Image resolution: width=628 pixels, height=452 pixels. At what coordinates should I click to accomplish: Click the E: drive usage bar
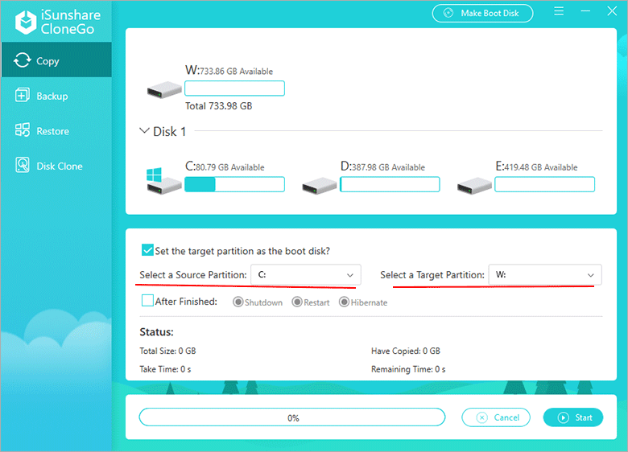click(x=545, y=184)
